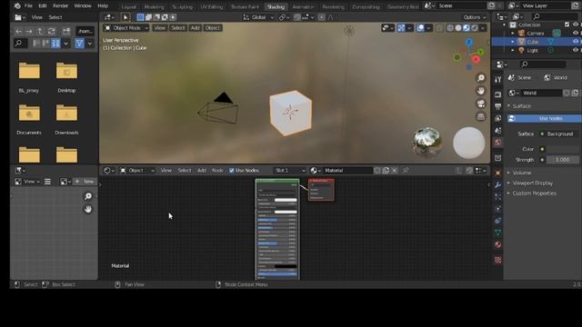582x327 pixels.
Task: Select the tweak cursor tool in viewport header
Action: click(x=125, y=17)
